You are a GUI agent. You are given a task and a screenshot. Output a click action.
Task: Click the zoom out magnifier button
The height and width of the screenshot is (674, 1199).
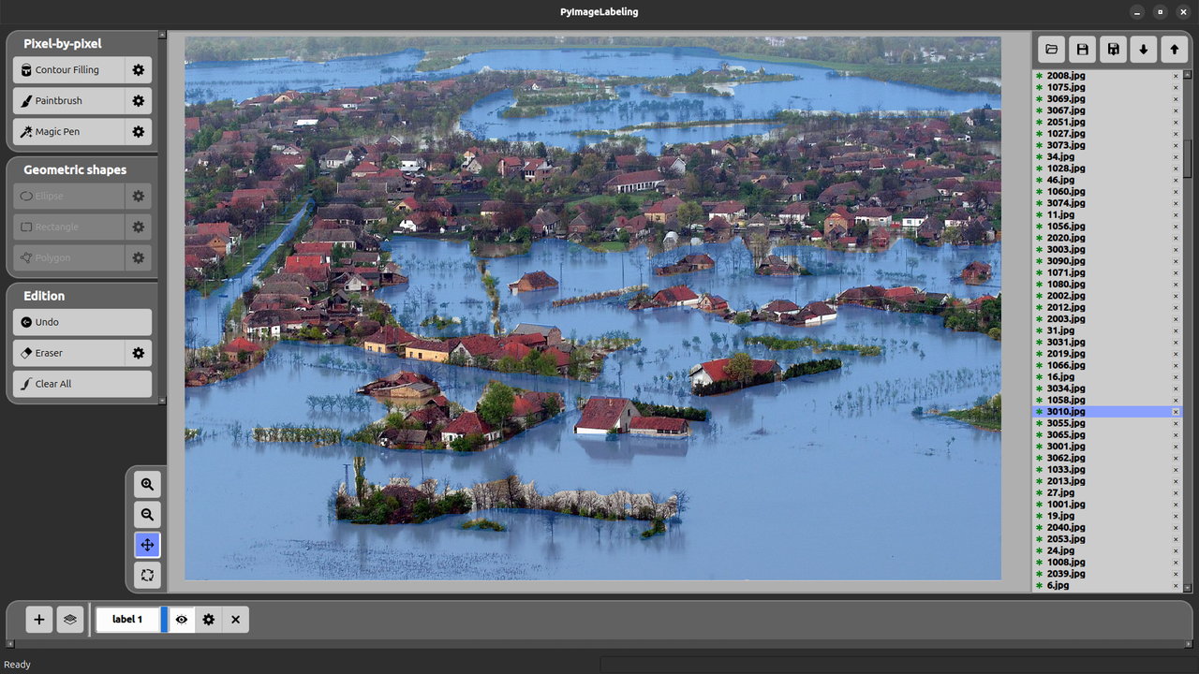(x=147, y=515)
